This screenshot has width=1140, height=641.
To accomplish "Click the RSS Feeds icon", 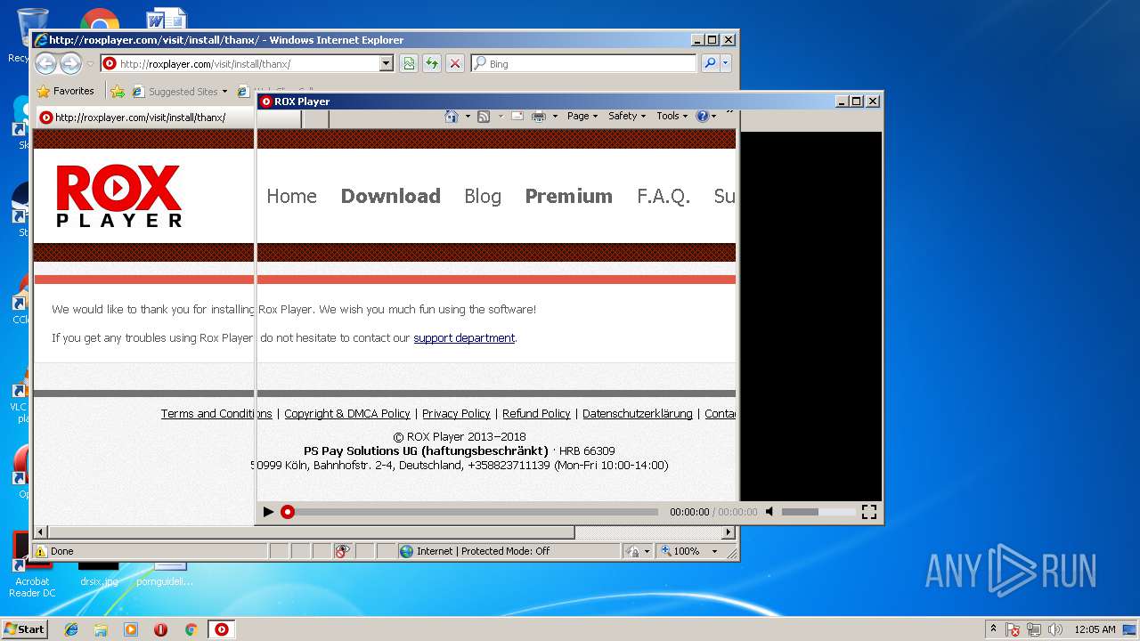I will (484, 116).
